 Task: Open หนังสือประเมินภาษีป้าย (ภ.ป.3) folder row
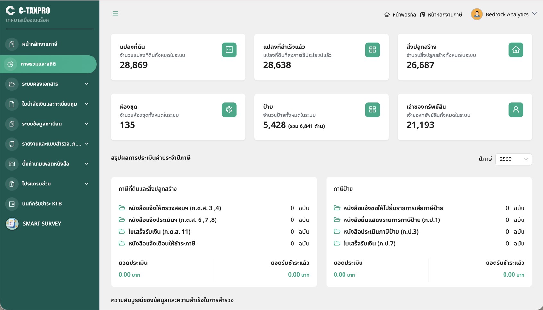[380, 232]
